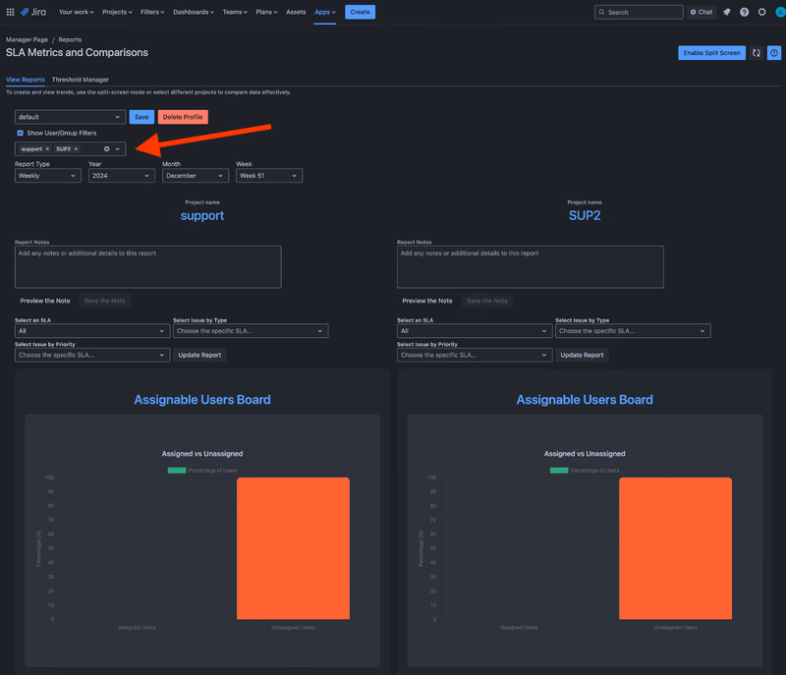Open Select Issue by Type dropdown for support
786x675 pixels.
pos(251,331)
